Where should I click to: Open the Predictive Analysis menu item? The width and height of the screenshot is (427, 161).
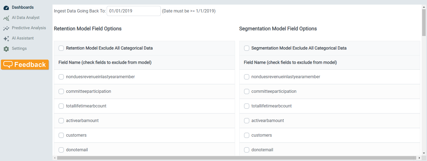point(29,28)
